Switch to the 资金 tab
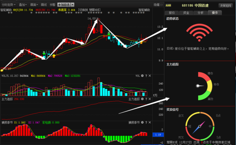This screenshot has width=236, height=145. tap(186, 13)
